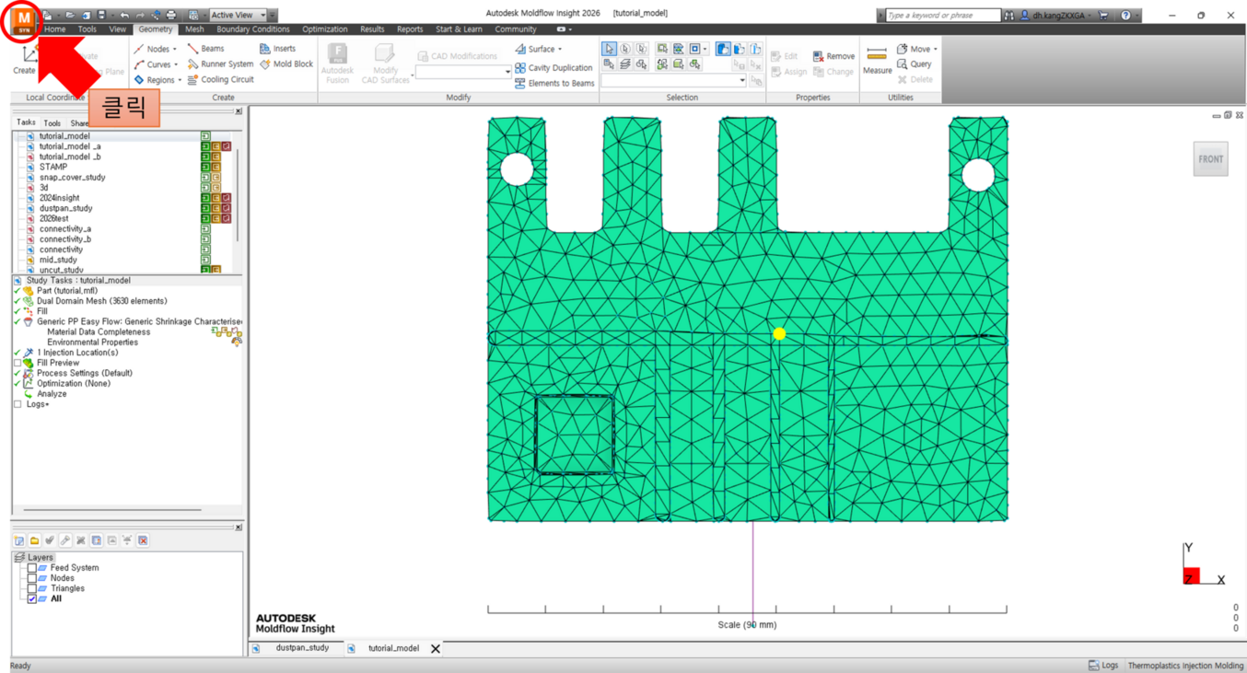The image size is (1247, 673).
Task: Open the Cooling Circuit tool
Action: [x=220, y=80]
